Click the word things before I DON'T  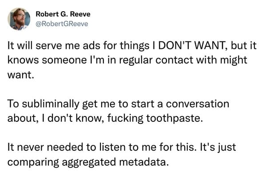[x=135, y=46]
